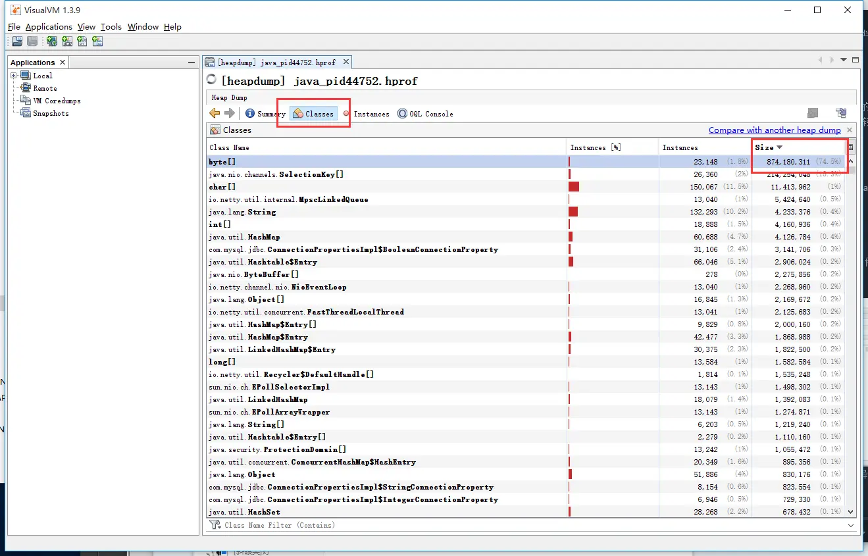Click the filter funnel icon at bottom
868x556 pixels.
215,525
